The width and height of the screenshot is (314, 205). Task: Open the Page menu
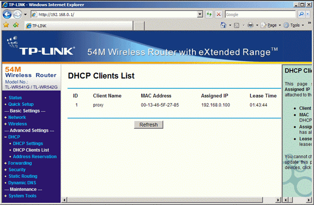point(271,25)
